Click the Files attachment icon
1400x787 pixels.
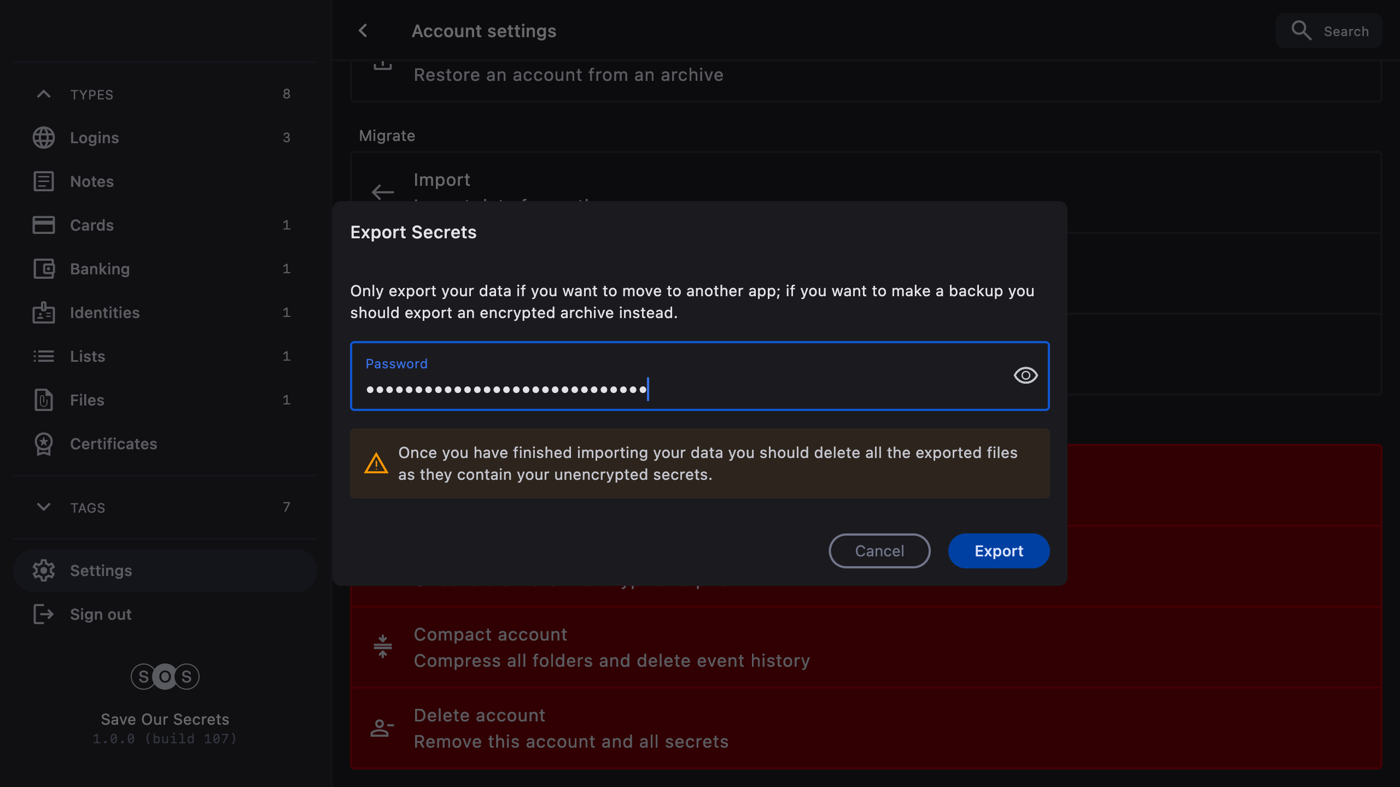pos(44,400)
